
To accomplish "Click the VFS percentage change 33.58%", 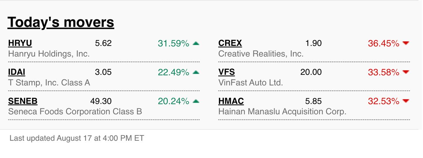I will pos(383,72).
